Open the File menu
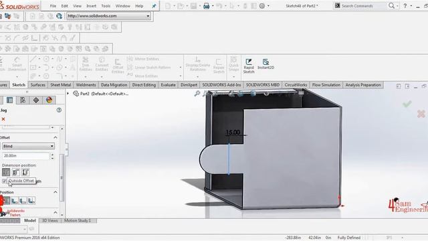The image size is (428, 241). [53, 6]
